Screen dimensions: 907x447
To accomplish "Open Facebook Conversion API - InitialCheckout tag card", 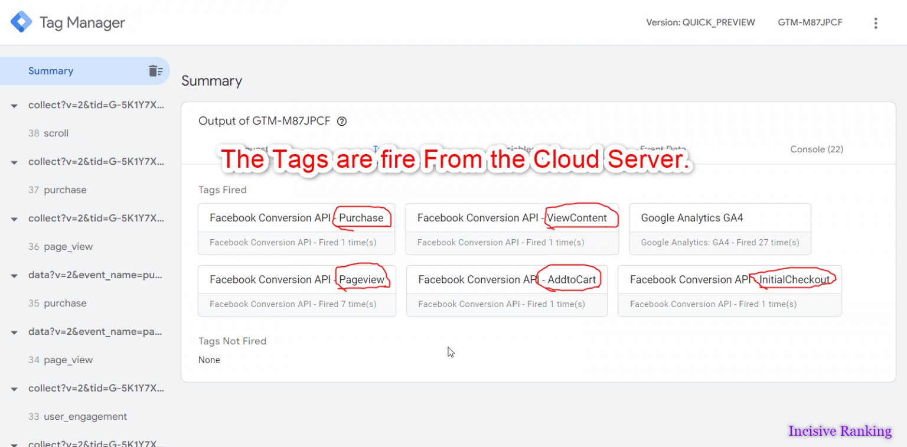I will tap(730, 291).
